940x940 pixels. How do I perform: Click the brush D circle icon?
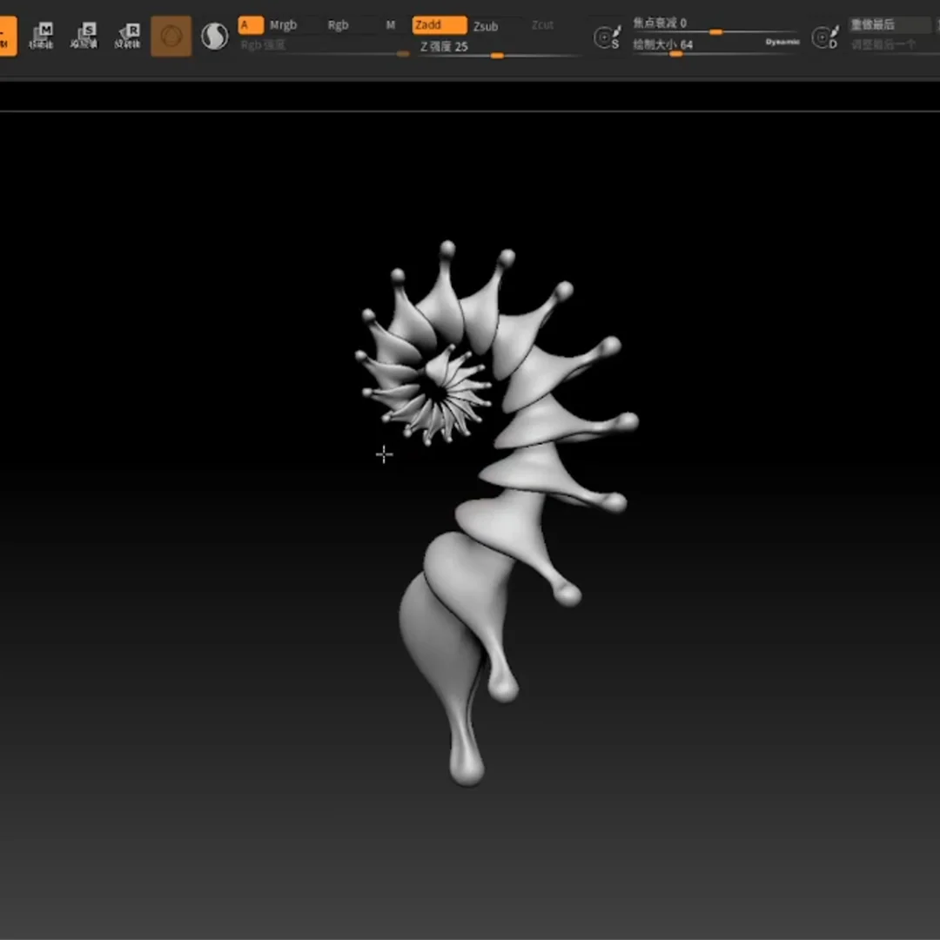tap(825, 37)
